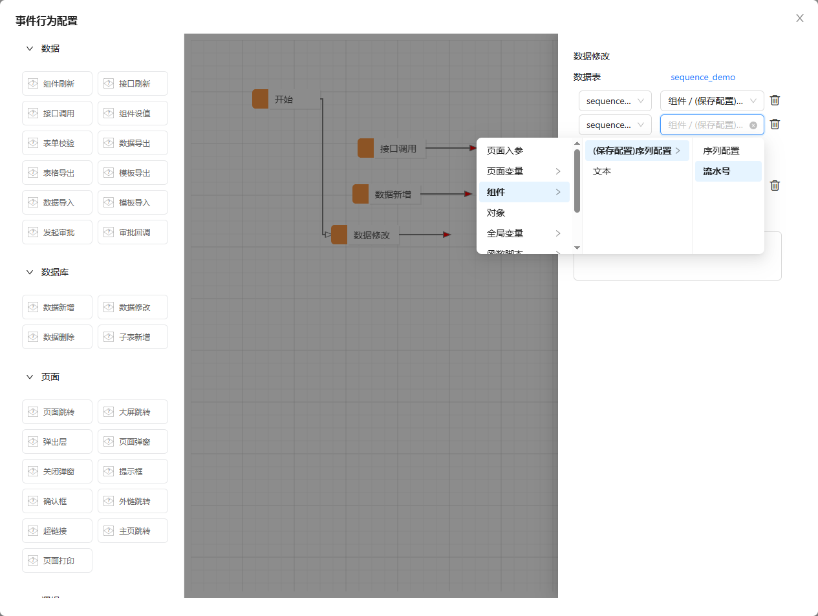Screen dimensions: 818x616
Task: Click the cascader menu scrollbar
Action: [x=577, y=181]
